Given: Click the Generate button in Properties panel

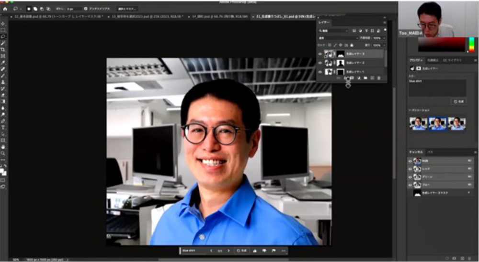Looking at the screenshot, I should pos(458,102).
